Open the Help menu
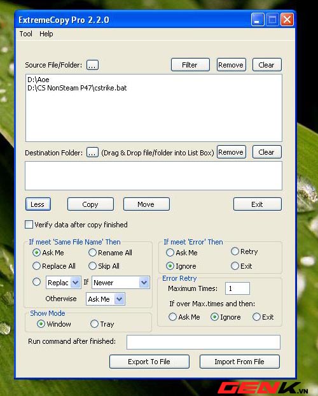Screen dimensions: 318x396 point(46,34)
